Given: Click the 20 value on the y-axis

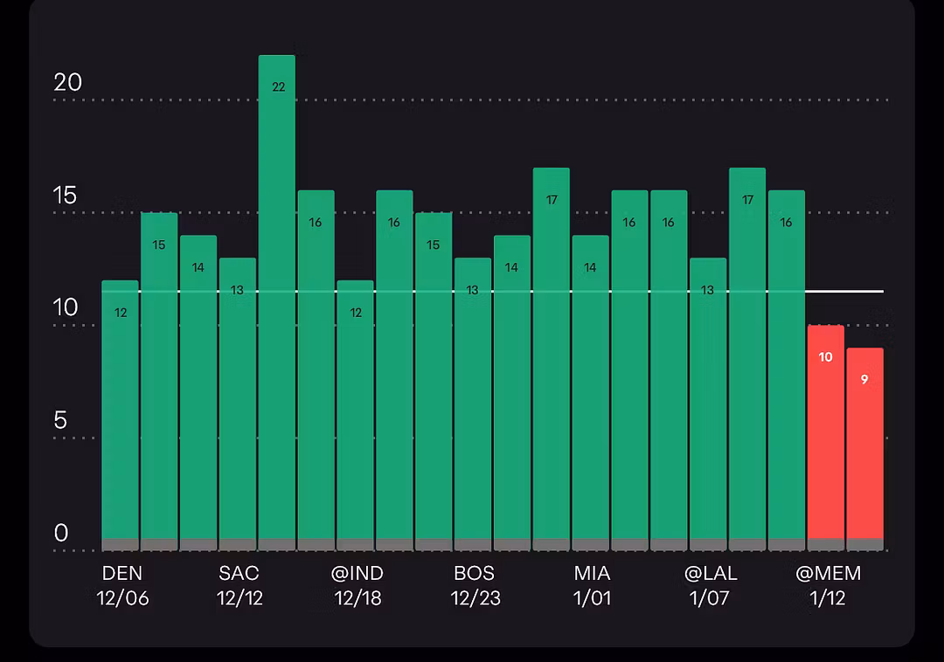Looking at the screenshot, I should (x=67, y=82).
